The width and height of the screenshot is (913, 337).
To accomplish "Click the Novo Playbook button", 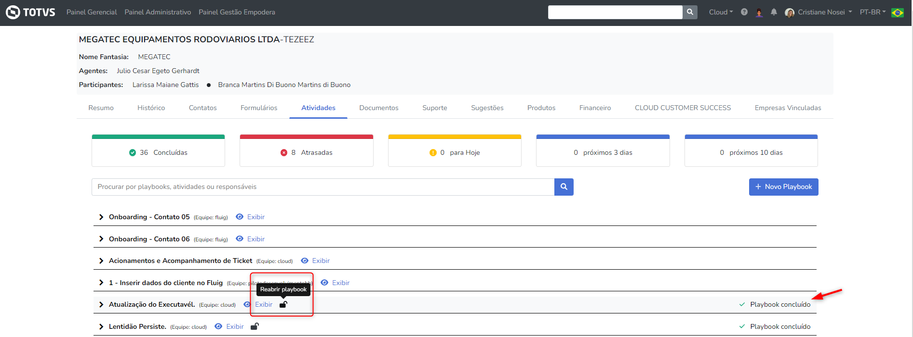I will [783, 187].
